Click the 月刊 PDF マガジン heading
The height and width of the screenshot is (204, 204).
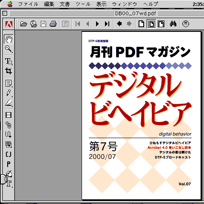[x=140, y=52]
